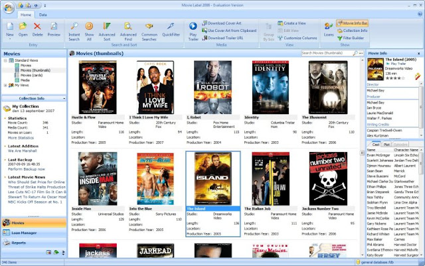Click the star rating in Movie Info
This screenshot has height=266, width=425.
(395, 78)
